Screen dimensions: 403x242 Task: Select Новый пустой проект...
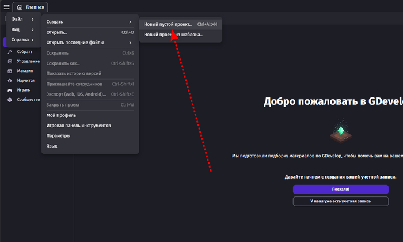(x=180, y=24)
